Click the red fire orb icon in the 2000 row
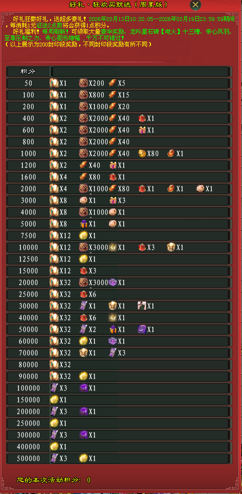Image resolution: width=242 pixels, height=494 pixels. [x=171, y=189]
